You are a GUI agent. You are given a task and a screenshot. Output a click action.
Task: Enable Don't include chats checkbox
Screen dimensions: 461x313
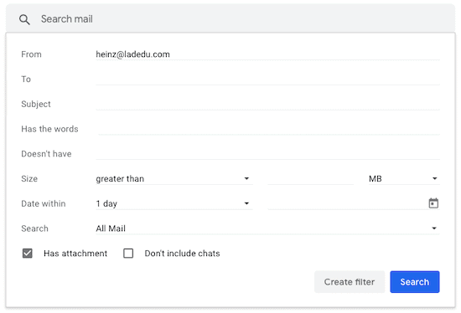[128, 253]
